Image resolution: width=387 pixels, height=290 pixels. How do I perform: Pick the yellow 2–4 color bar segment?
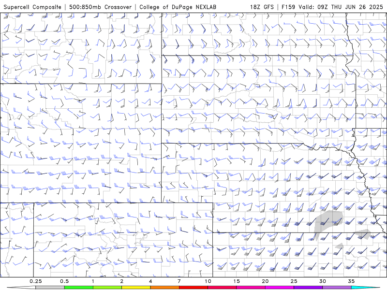(136, 288)
